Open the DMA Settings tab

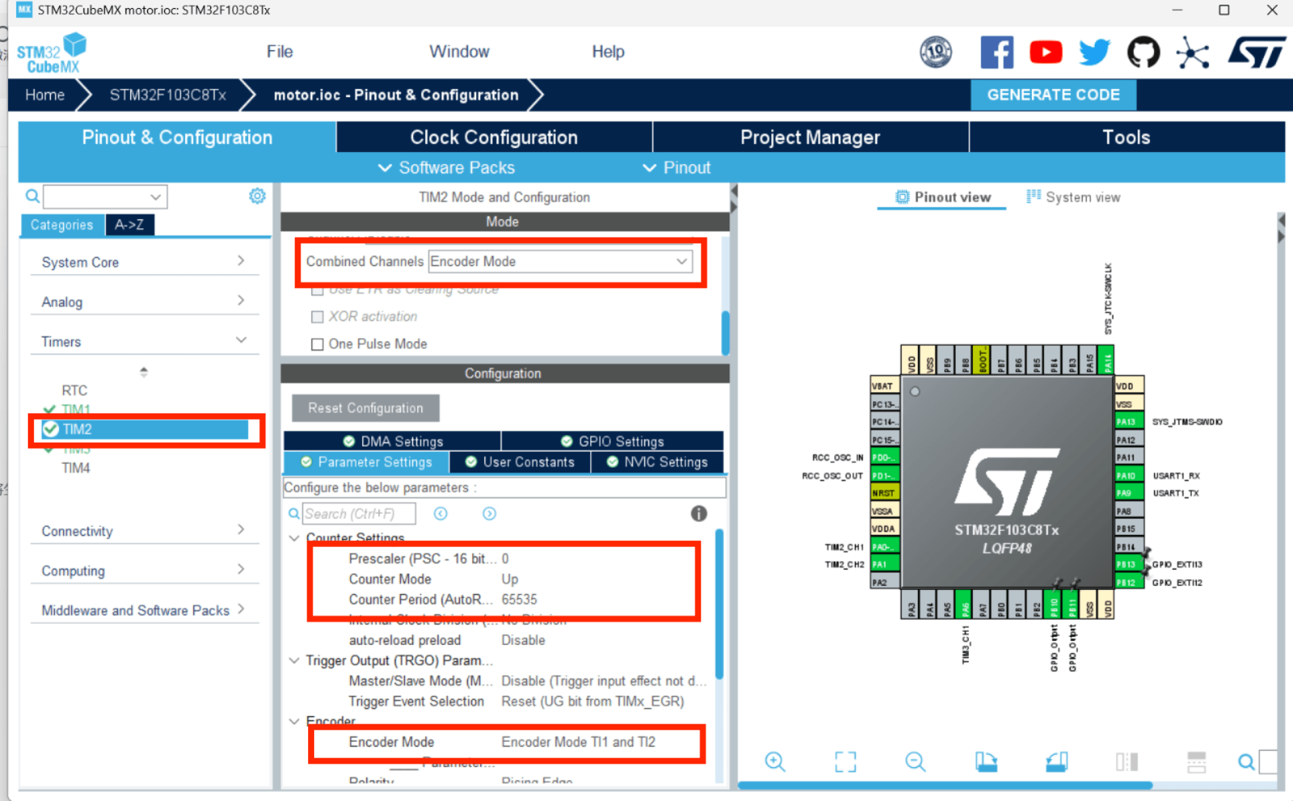[392, 441]
